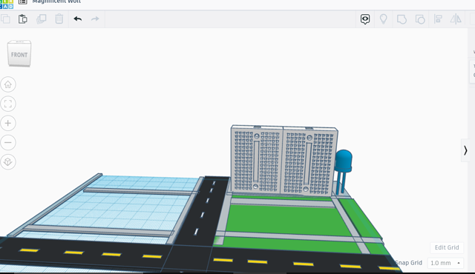Zoom out with the minus button
Viewport: 475px width, 274px height.
click(x=8, y=143)
